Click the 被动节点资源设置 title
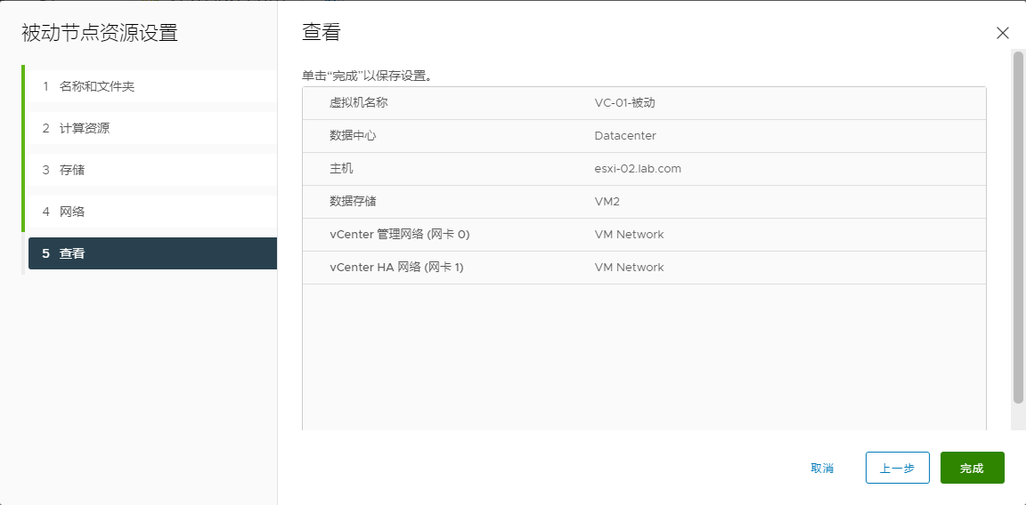 point(100,33)
